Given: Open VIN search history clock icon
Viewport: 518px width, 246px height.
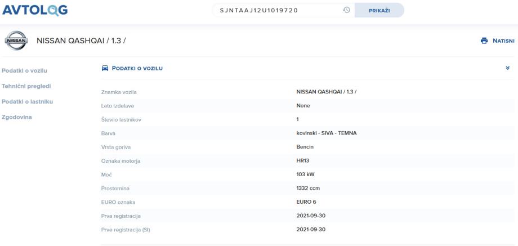Looking at the screenshot, I should (x=346, y=10).
